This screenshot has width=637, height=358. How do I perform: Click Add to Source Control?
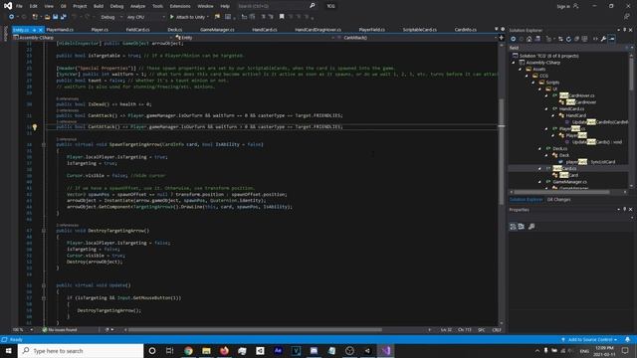[x=589, y=339]
